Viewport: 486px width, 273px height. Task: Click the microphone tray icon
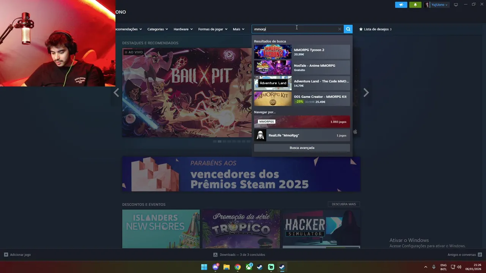(x=434, y=267)
